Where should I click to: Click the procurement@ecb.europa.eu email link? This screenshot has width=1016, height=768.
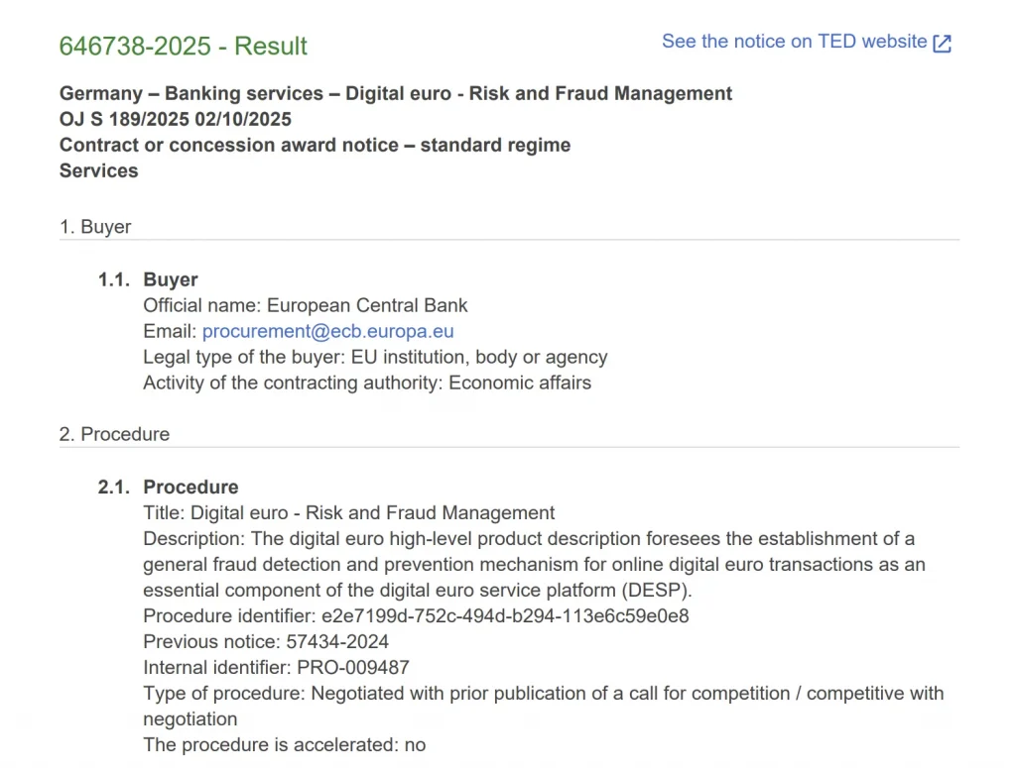click(327, 331)
